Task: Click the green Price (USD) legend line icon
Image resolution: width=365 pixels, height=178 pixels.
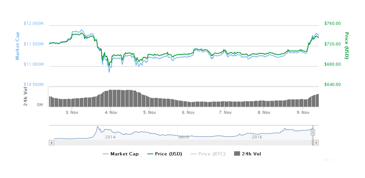Action: click(x=151, y=154)
